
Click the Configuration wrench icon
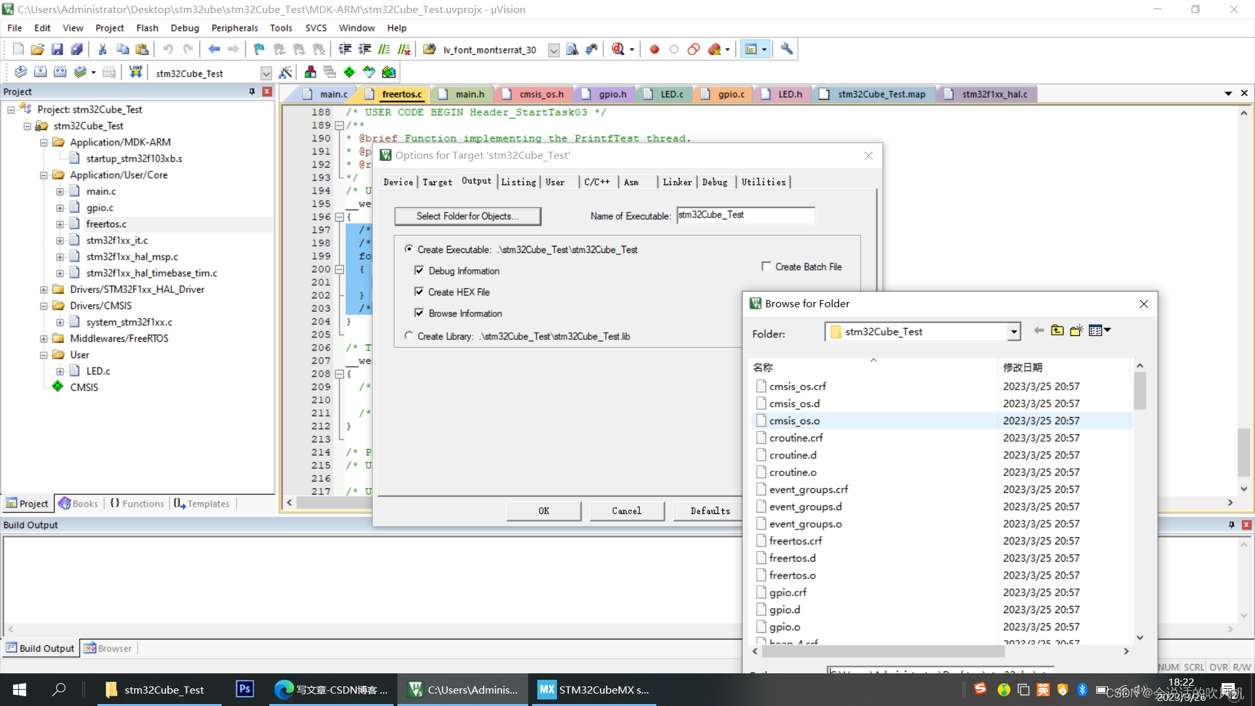tap(786, 50)
